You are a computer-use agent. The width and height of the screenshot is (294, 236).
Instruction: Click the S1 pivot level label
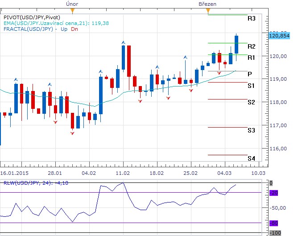251,86
